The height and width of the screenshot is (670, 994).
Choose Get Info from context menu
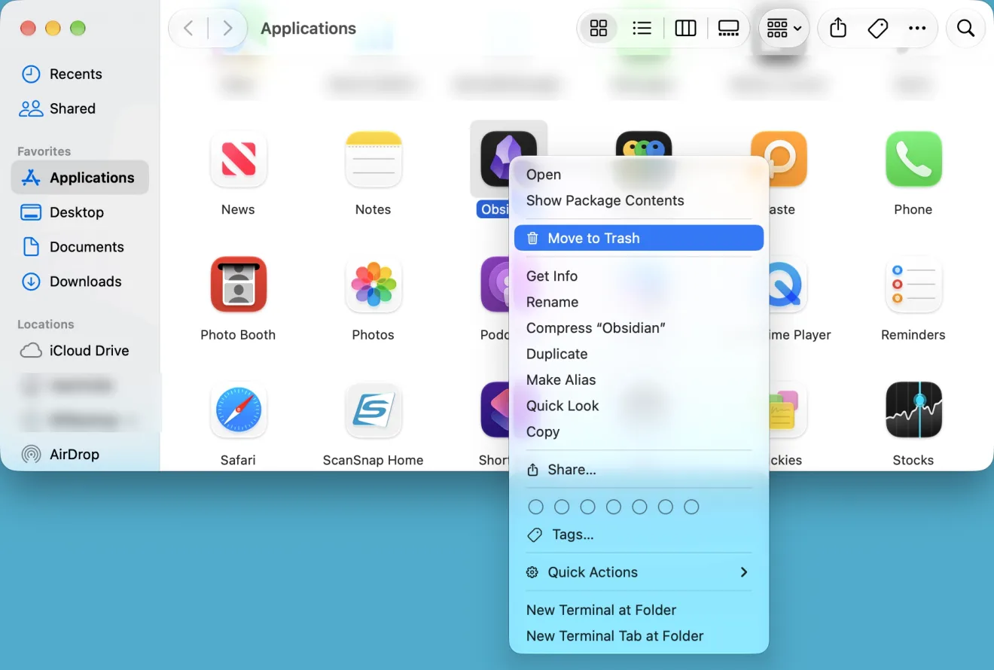(x=639, y=276)
